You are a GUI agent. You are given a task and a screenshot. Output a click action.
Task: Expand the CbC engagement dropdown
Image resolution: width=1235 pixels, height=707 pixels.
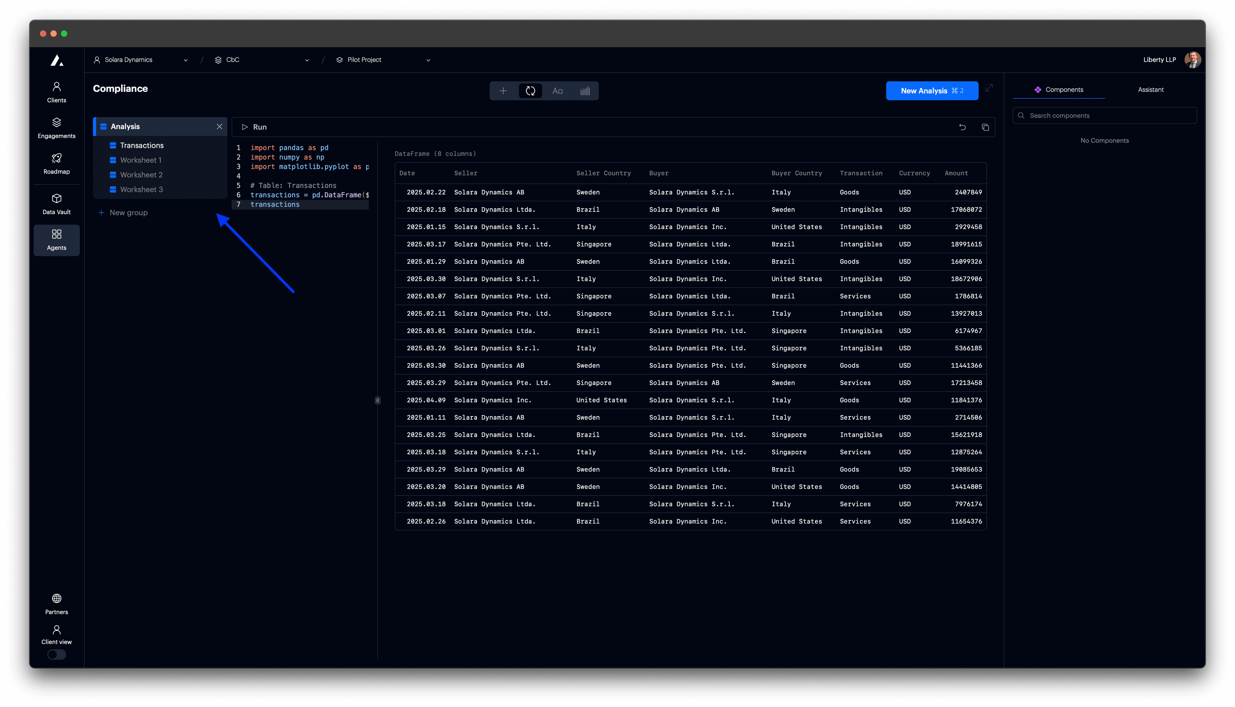pos(306,60)
